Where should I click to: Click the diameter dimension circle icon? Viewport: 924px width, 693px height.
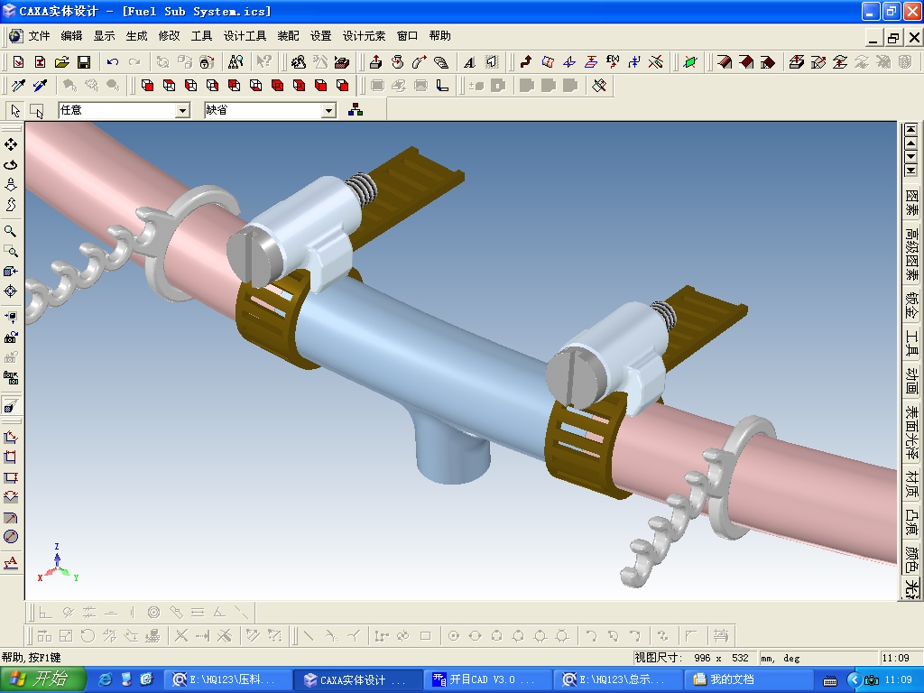11,537
